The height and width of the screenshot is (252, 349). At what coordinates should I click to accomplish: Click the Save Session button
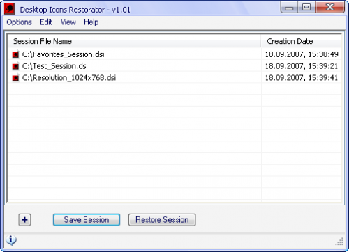click(87, 220)
